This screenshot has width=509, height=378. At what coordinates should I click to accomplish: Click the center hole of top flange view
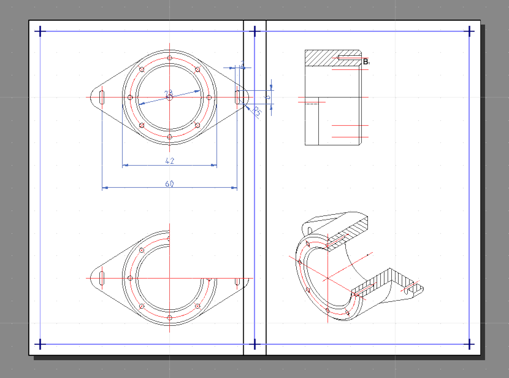pos(170,97)
